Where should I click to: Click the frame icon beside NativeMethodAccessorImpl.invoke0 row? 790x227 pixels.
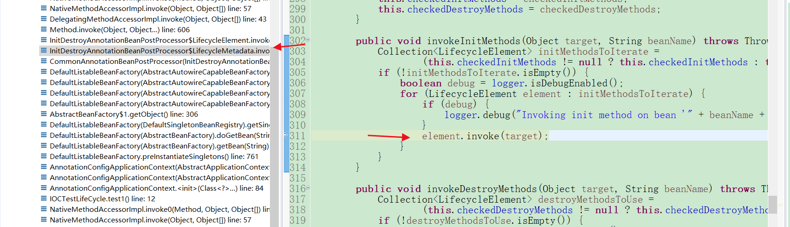44,209
